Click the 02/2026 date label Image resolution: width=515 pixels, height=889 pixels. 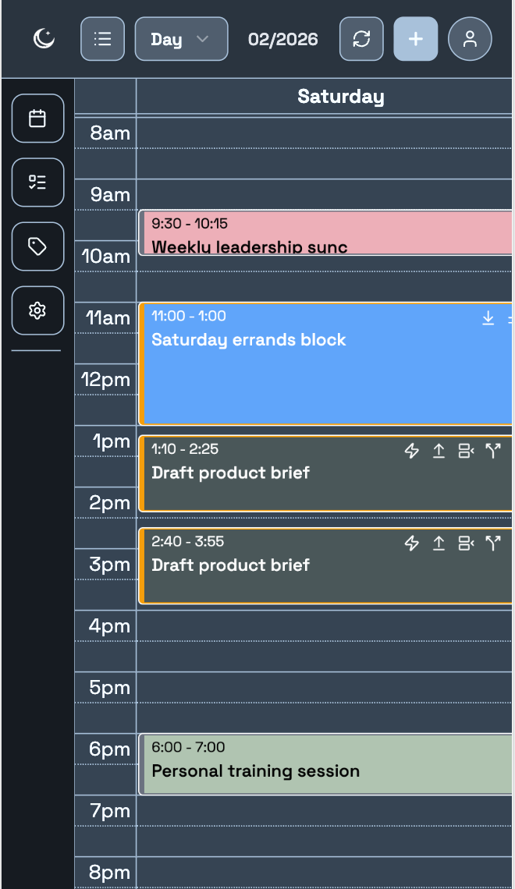[283, 39]
